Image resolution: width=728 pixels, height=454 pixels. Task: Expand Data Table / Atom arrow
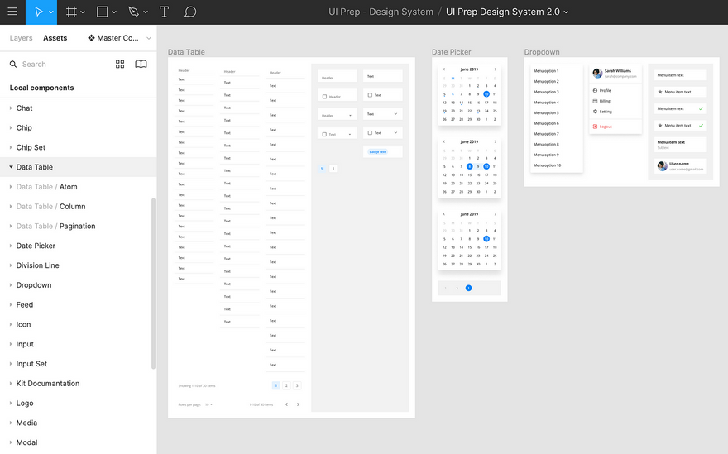tap(11, 187)
